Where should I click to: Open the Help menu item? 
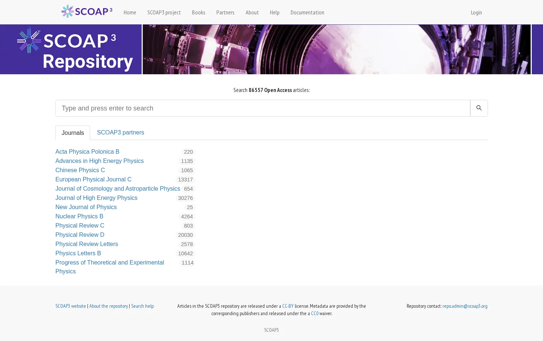tap(274, 13)
